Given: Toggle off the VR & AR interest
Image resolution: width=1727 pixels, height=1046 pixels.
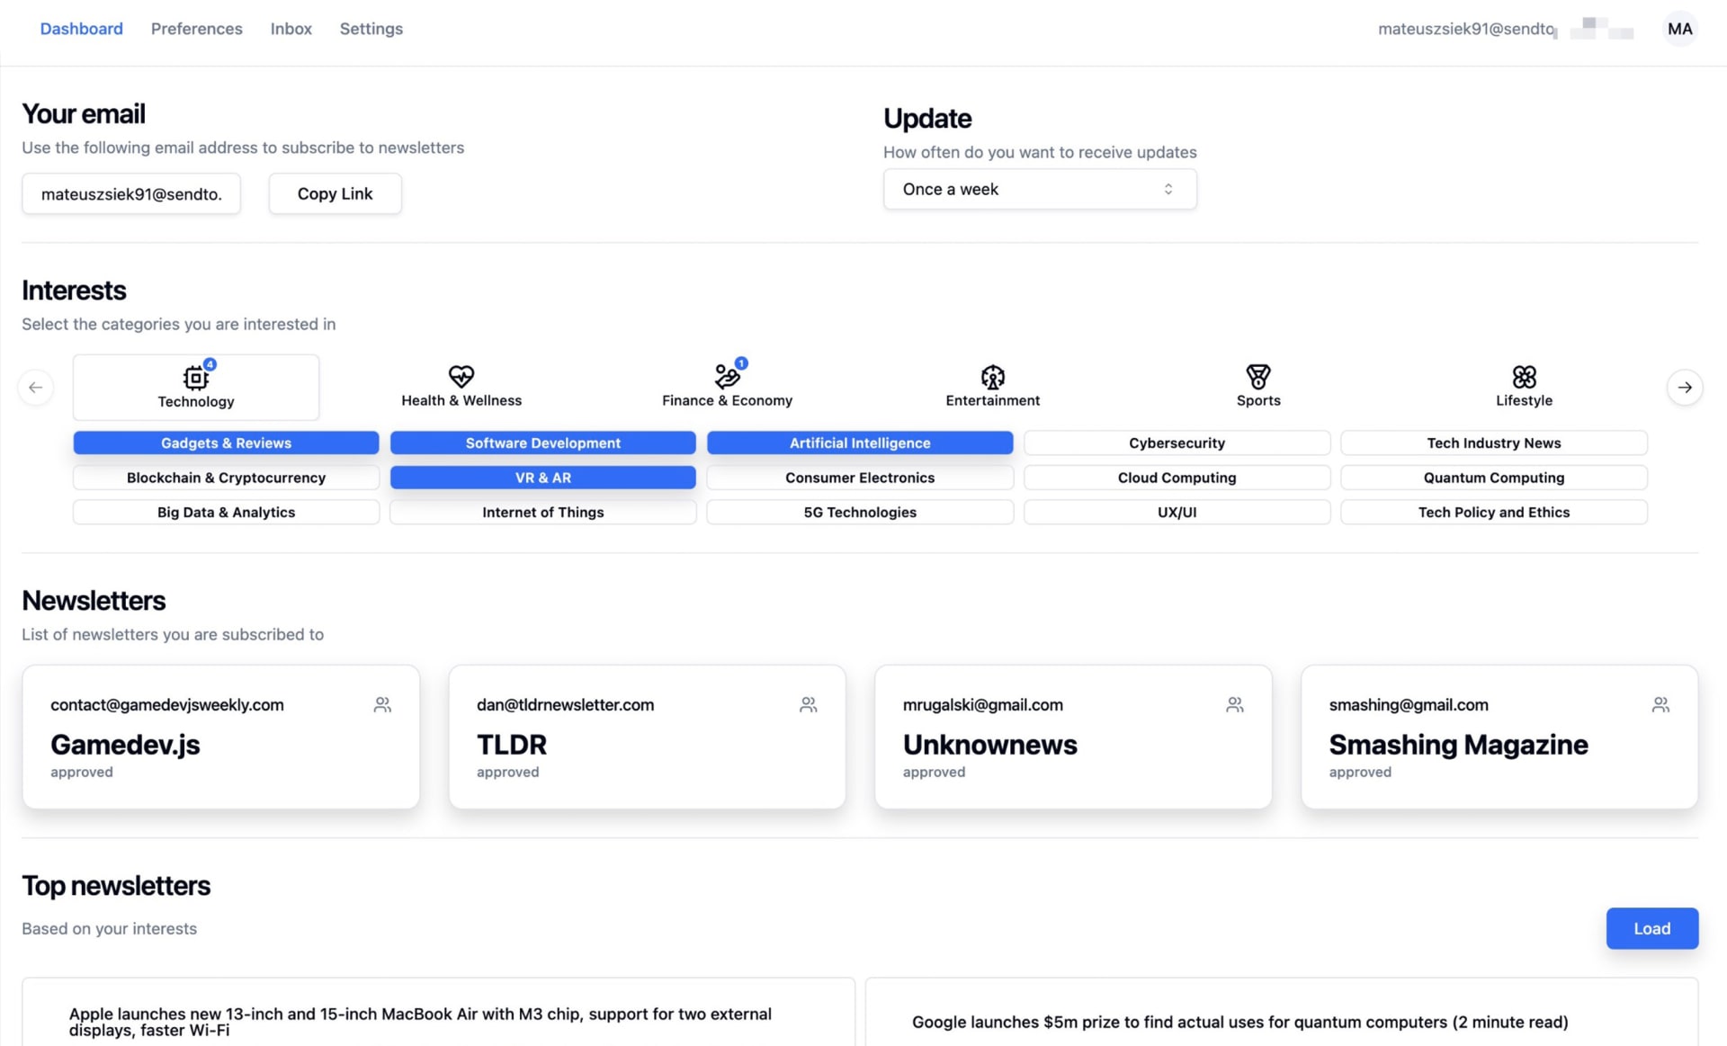Looking at the screenshot, I should click(x=542, y=478).
